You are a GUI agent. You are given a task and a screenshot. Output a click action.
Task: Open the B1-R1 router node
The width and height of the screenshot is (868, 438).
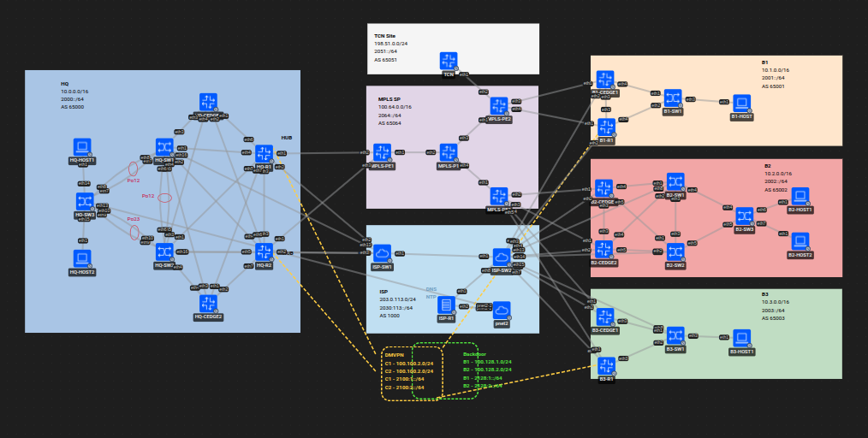[606, 127]
